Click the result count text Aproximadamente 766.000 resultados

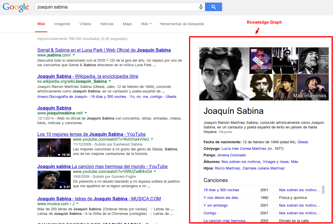[x=82, y=39]
